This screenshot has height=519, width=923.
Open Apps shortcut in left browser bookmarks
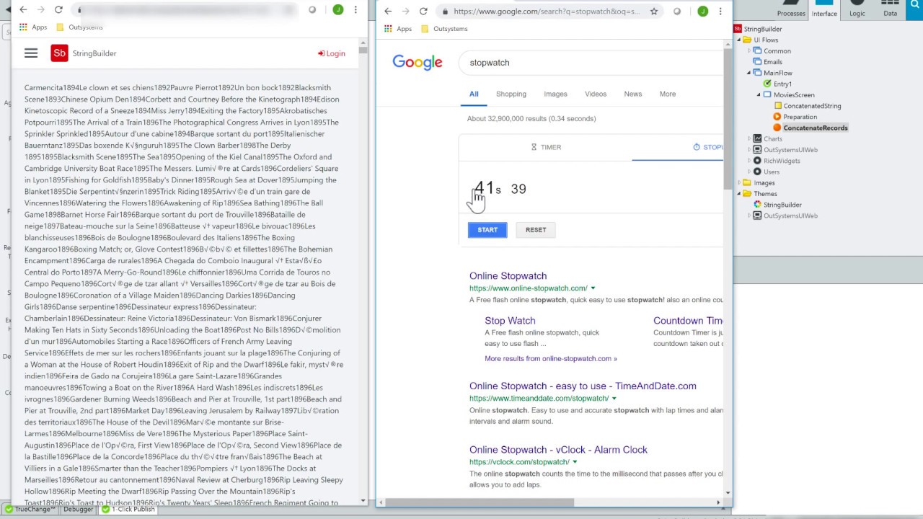[33, 27]
